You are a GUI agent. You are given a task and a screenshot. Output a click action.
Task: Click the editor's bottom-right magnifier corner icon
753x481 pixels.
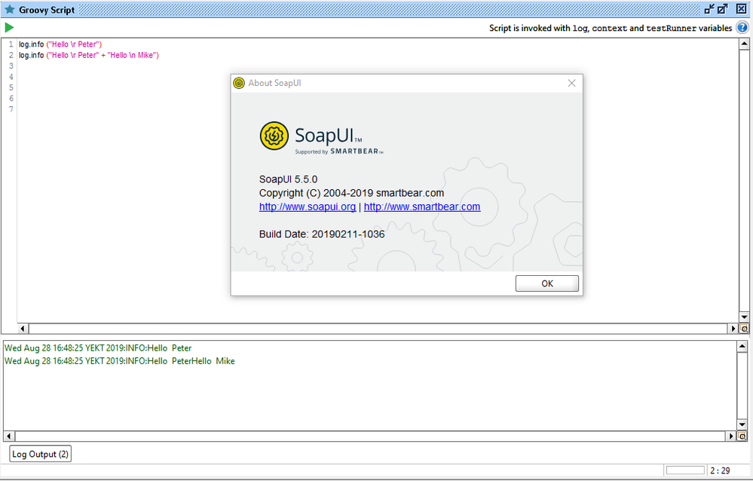(744, 329)
